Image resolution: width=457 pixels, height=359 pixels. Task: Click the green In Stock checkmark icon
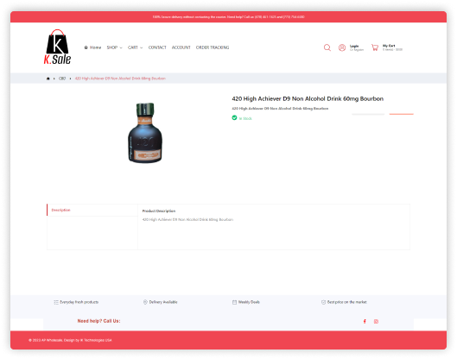point(234,117)
